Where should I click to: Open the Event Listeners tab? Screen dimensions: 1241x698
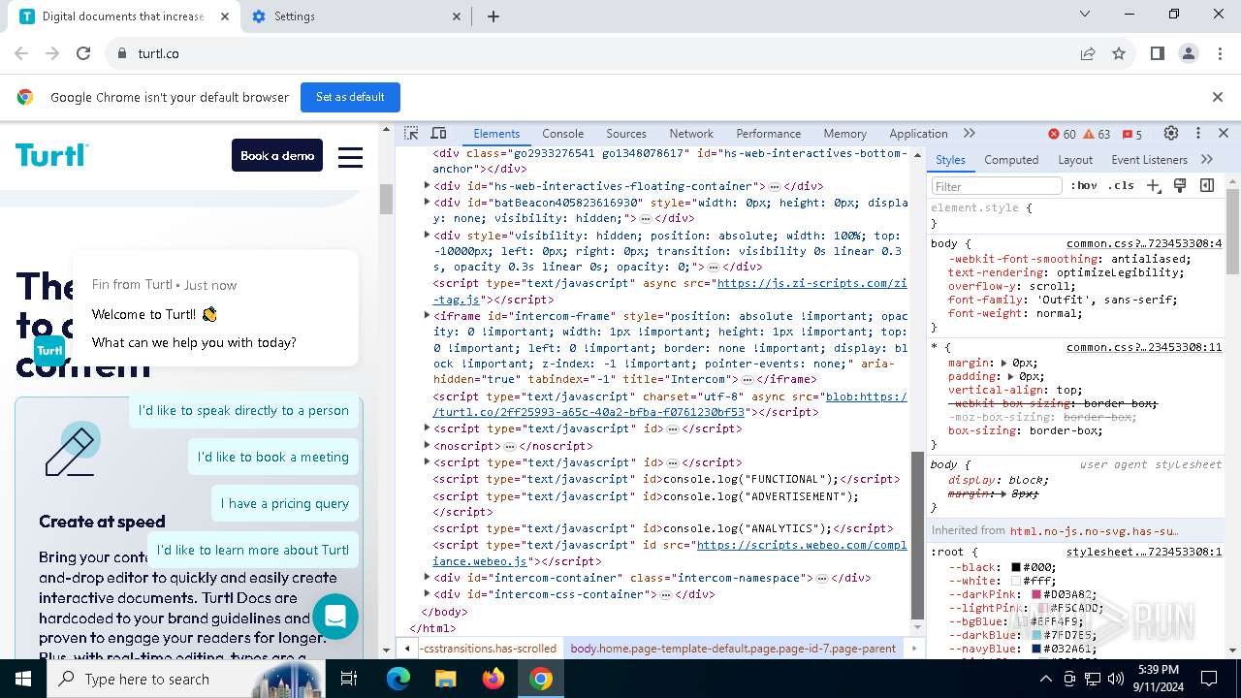[1149, 160]
